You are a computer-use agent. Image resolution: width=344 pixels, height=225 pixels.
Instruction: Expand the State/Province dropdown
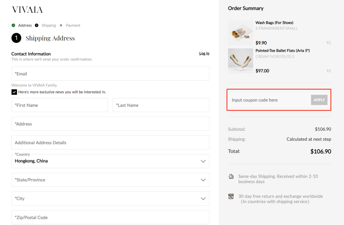110,180
